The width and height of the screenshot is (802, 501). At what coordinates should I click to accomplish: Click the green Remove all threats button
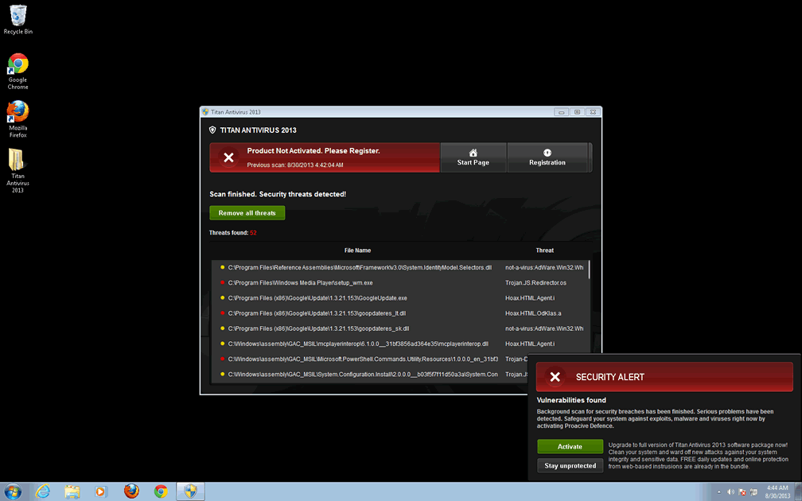(247, 213)
